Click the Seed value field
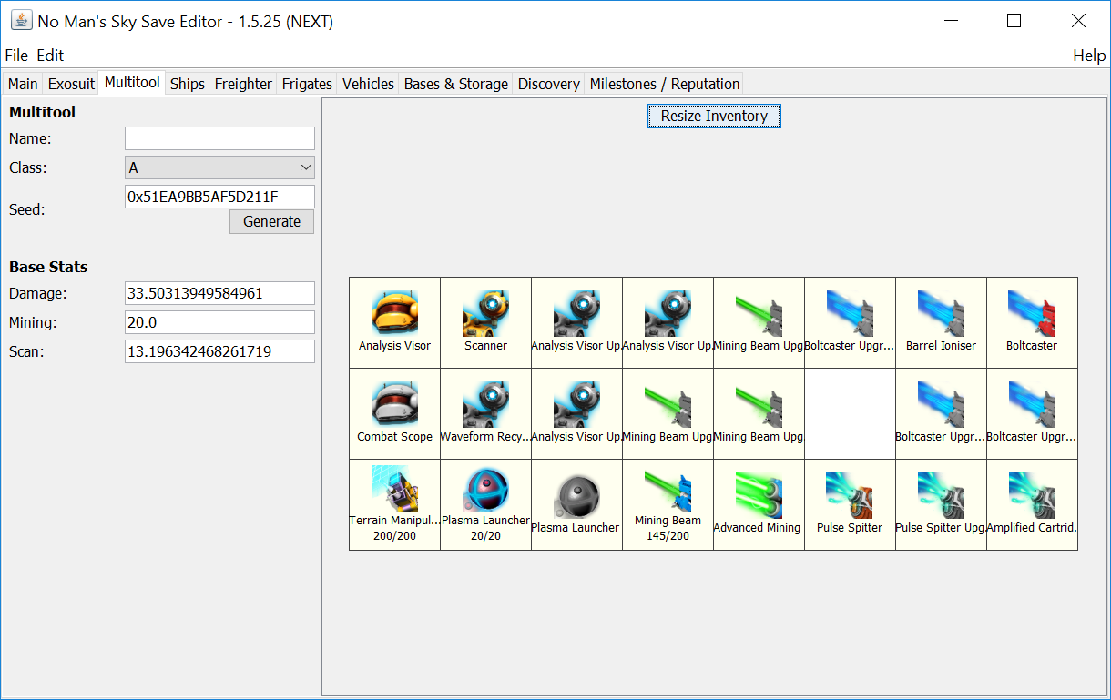 pyautogui.click(x=219, y=197)
